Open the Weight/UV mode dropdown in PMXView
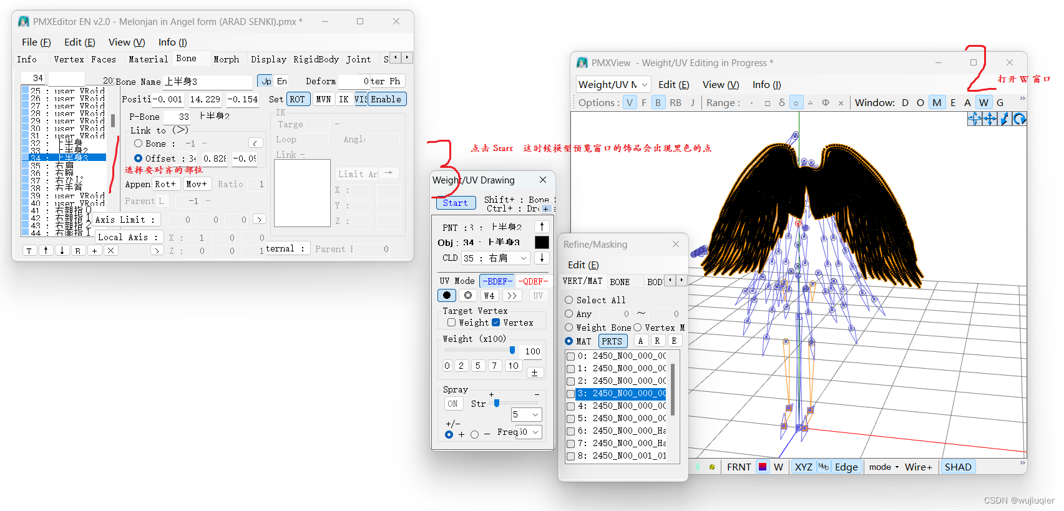The width and height of the screenshot is (1064, 511). click(613, 84)
